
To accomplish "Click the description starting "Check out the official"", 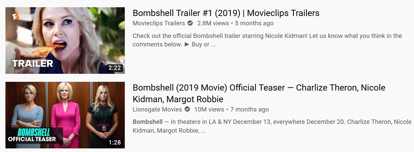I will click(267, 36).
